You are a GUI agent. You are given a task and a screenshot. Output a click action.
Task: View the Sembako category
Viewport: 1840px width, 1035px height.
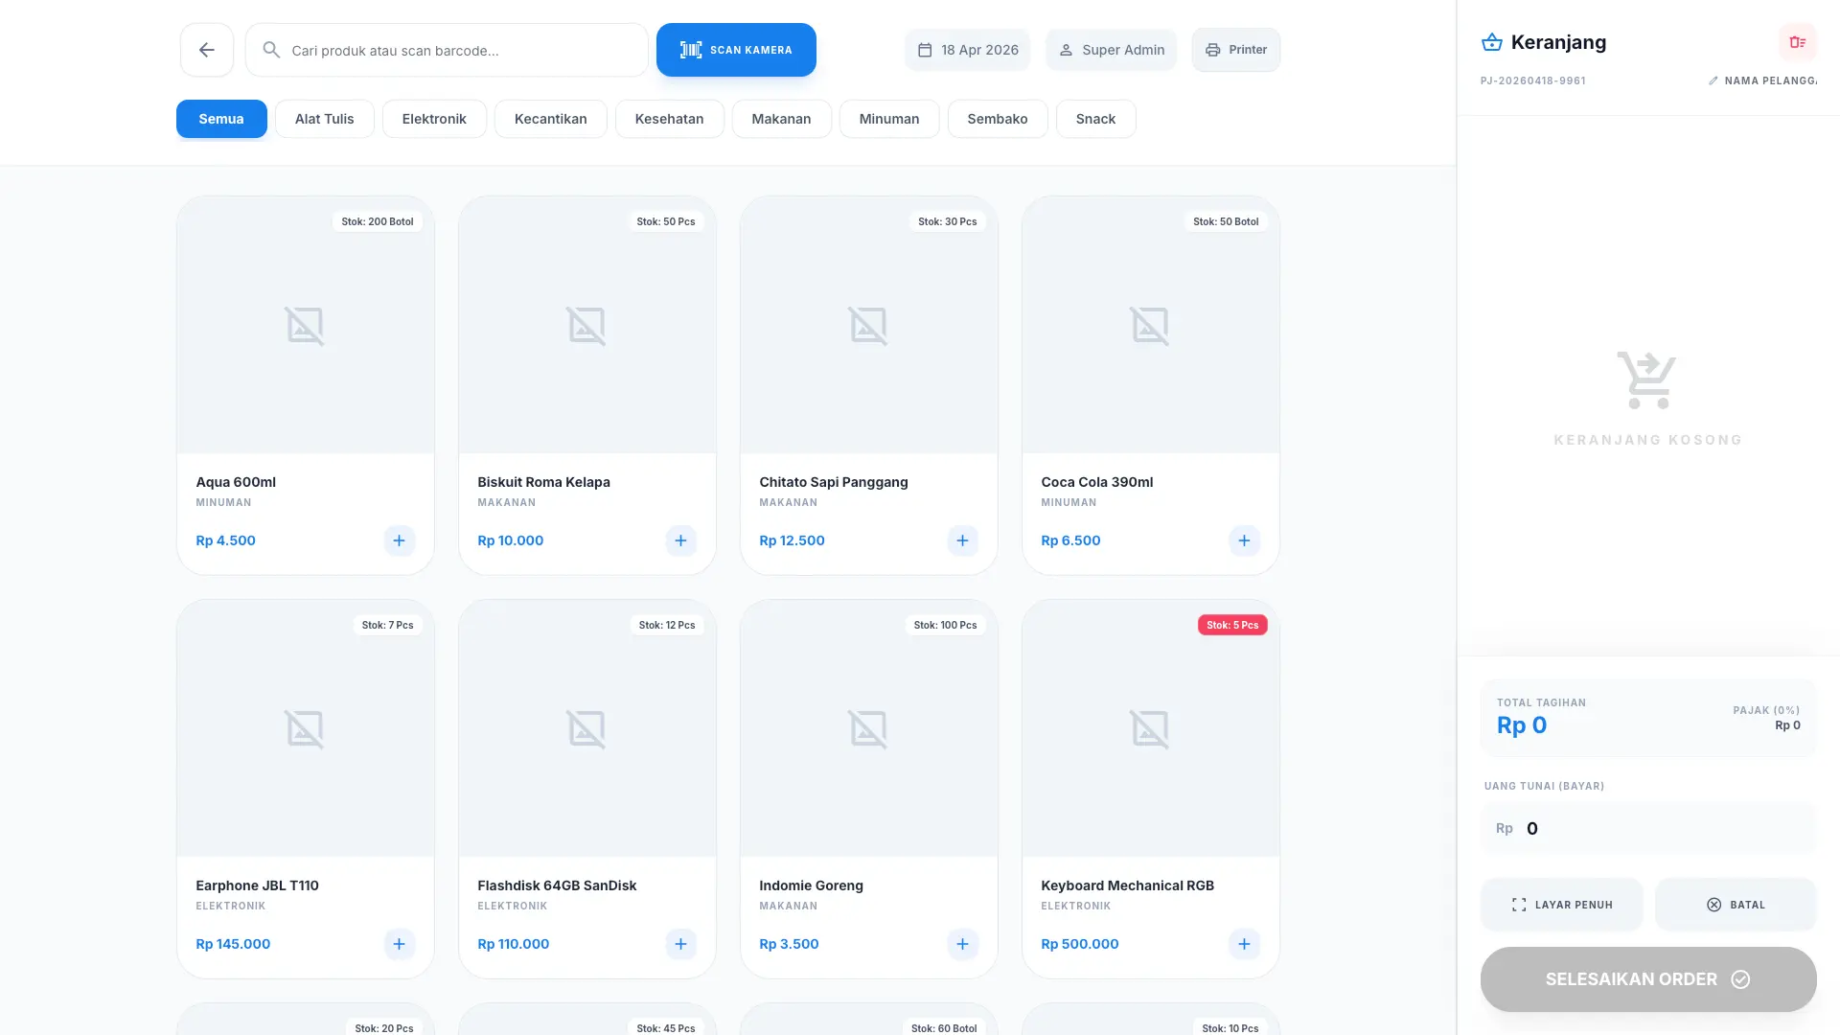998,119
